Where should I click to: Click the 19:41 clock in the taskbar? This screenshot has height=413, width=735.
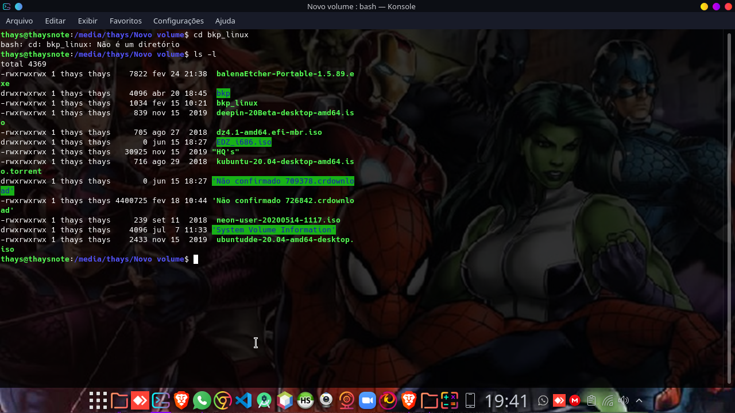[506, 400]
